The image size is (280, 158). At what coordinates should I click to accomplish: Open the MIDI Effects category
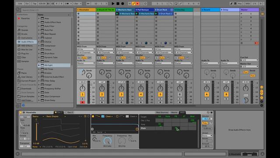(27, 46)
